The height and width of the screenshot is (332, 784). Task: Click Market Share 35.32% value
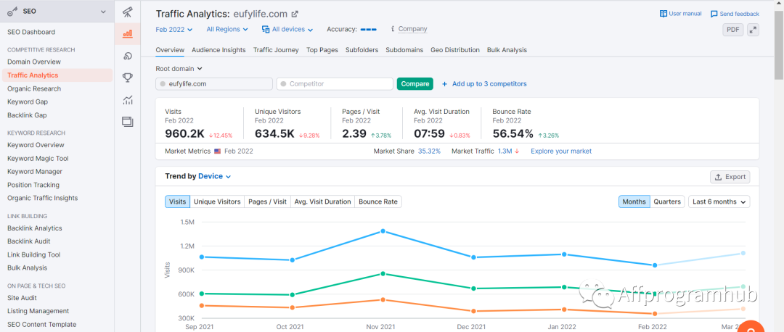(x=429, y=151)
